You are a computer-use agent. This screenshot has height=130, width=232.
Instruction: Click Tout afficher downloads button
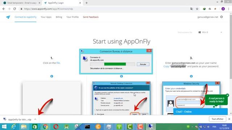coord(217,119)
